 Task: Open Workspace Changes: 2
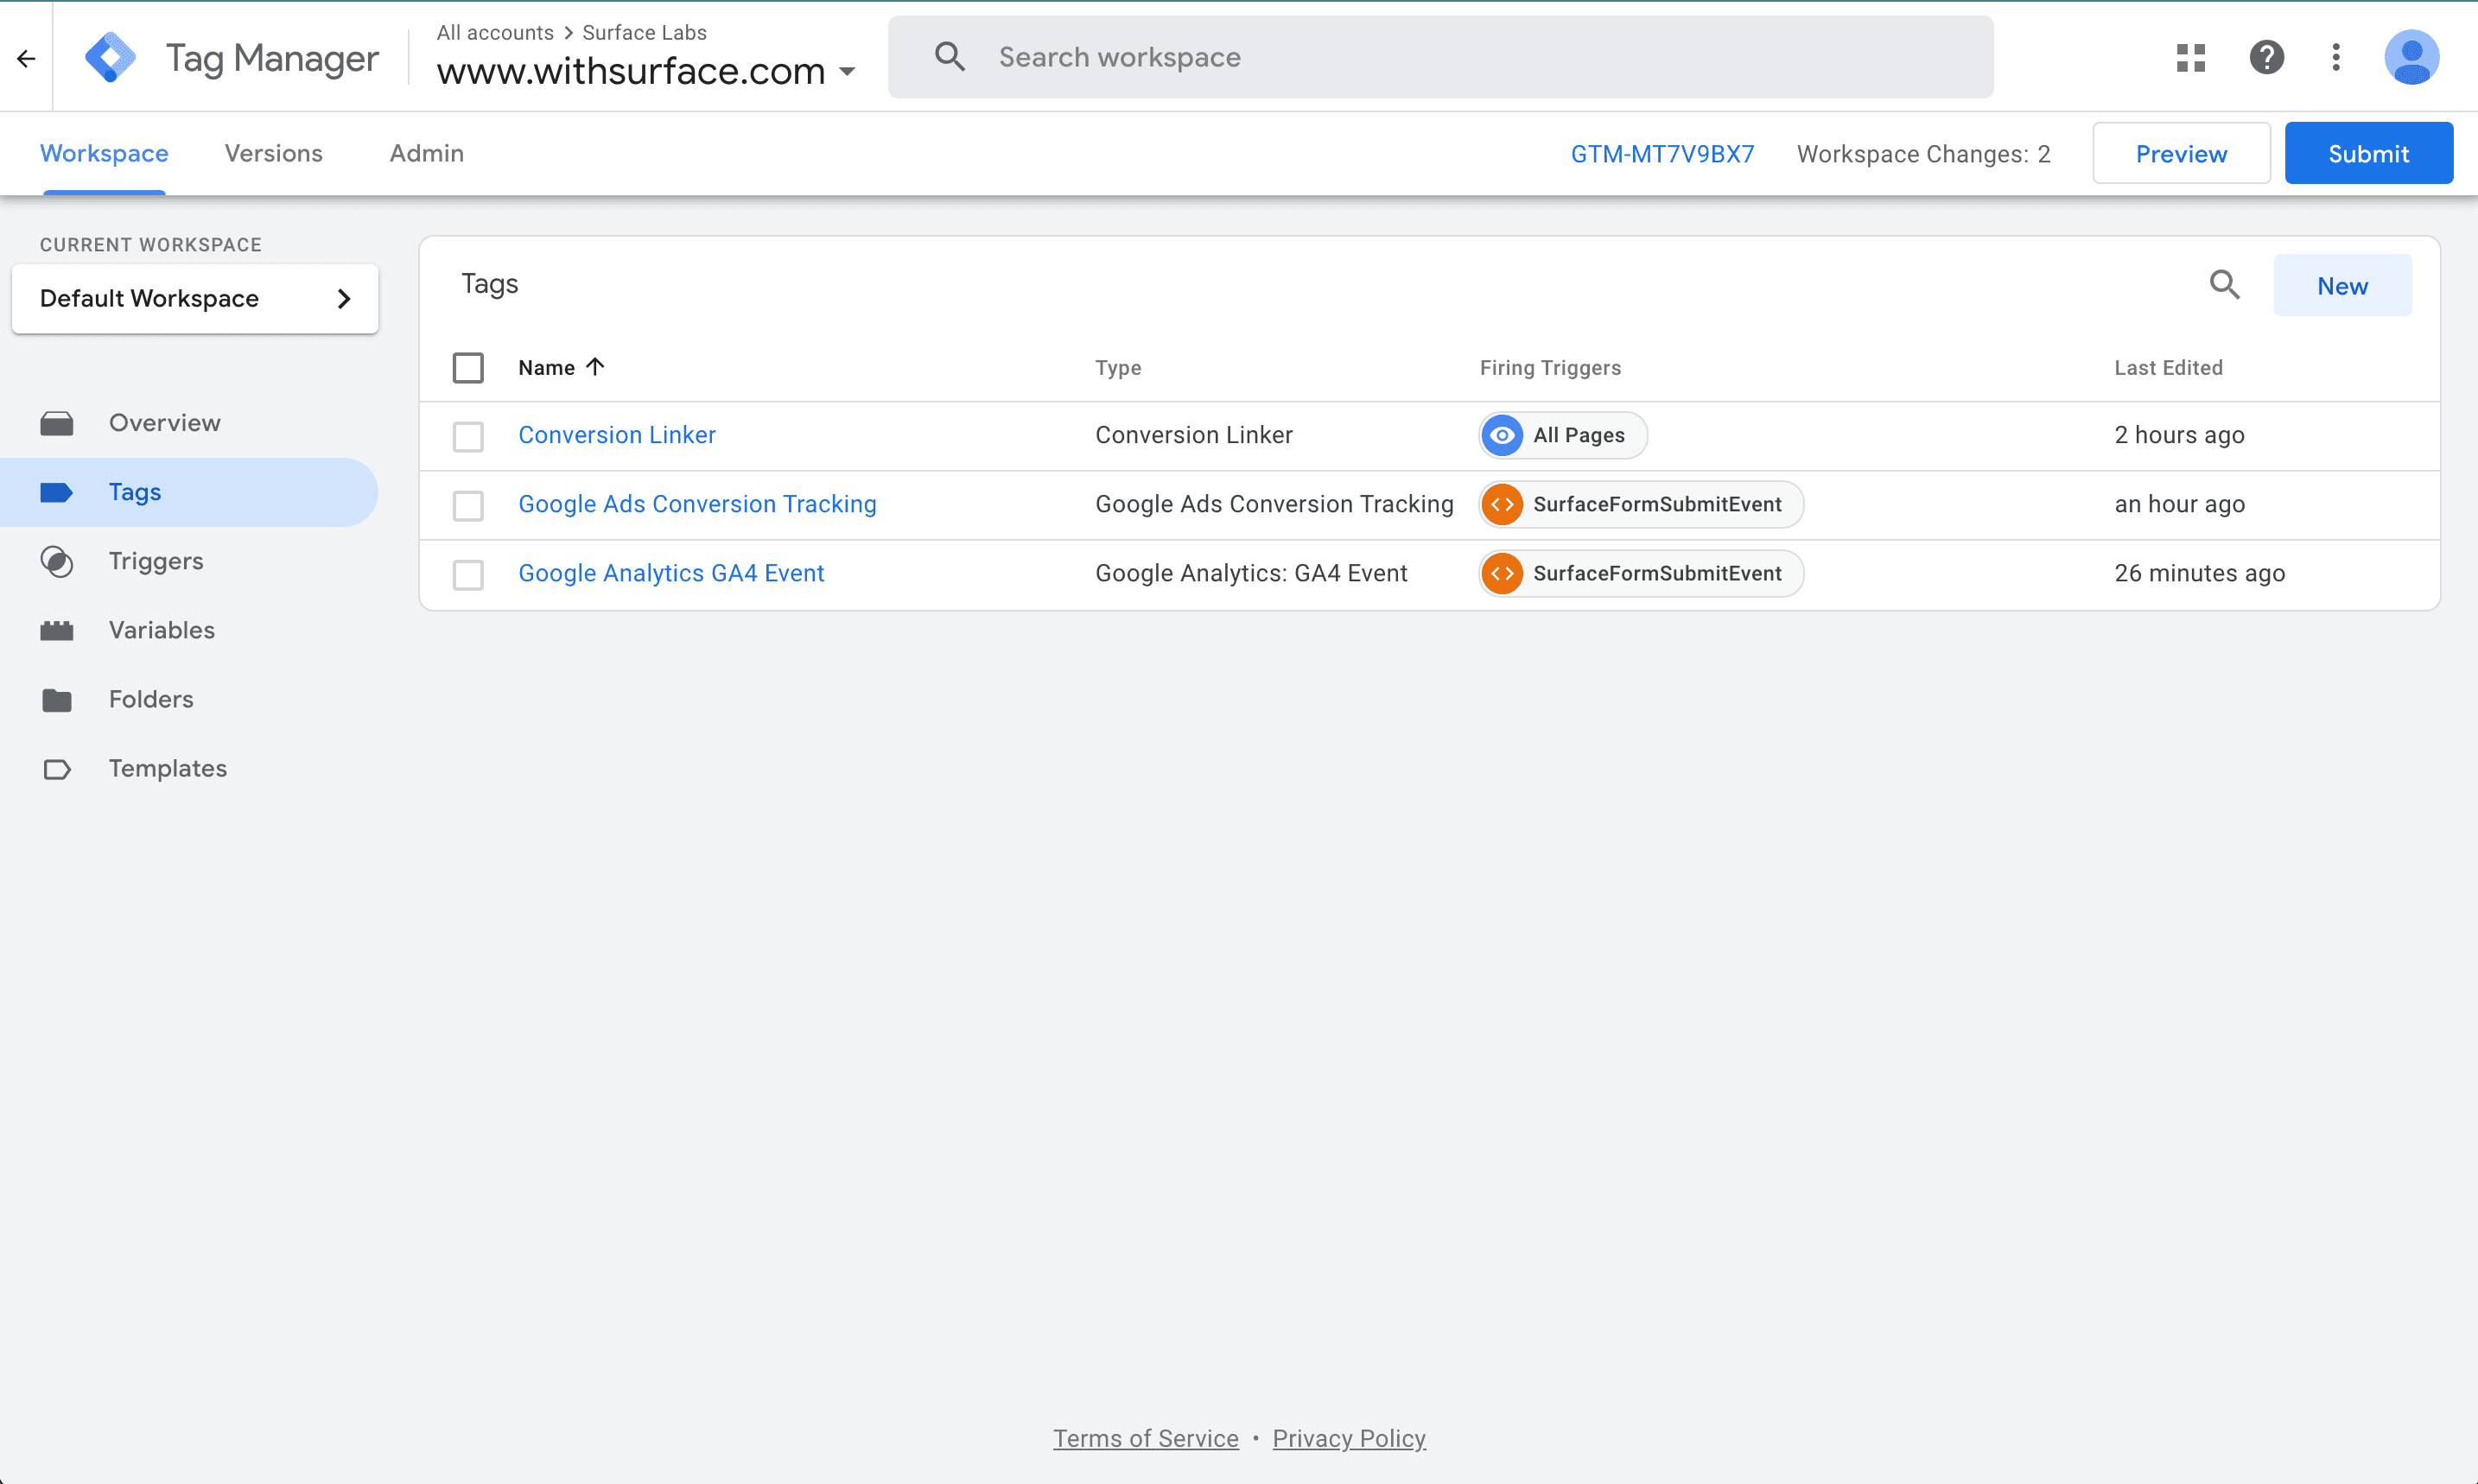pos(1923,154)
